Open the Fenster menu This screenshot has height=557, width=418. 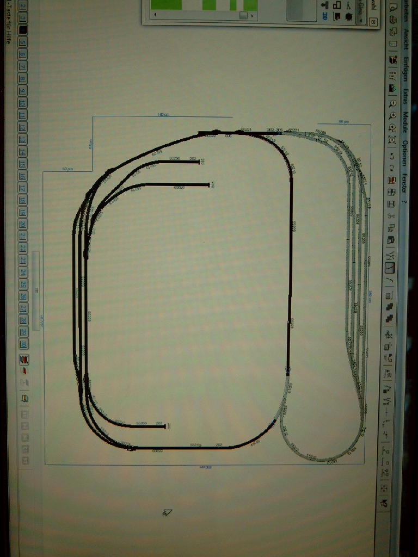pyautogui.click(x=405, y=179)
